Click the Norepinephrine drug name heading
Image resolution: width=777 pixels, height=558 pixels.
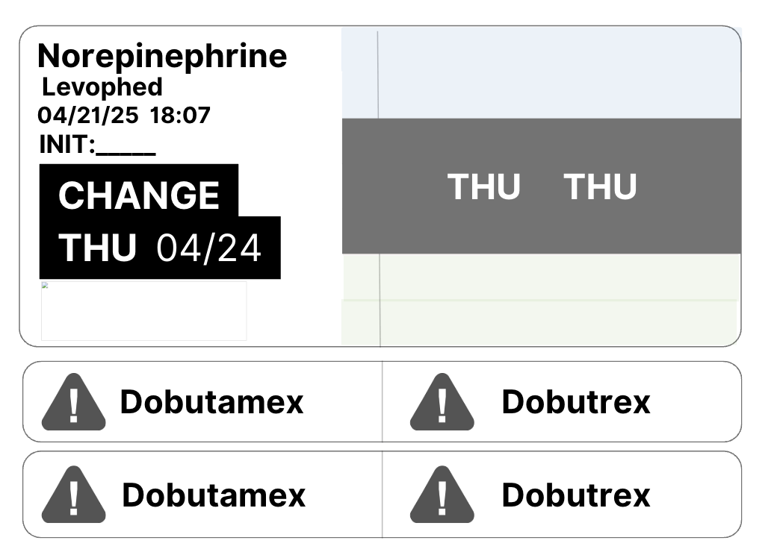coord(162,56)
